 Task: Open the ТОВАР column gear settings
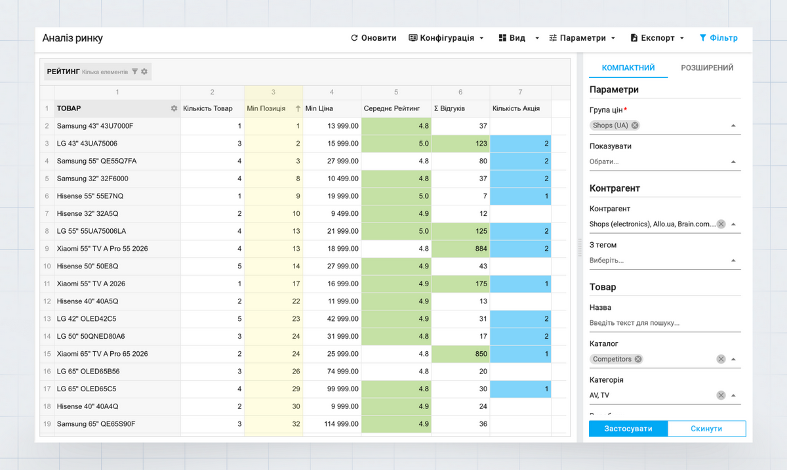tap(174, 108)
